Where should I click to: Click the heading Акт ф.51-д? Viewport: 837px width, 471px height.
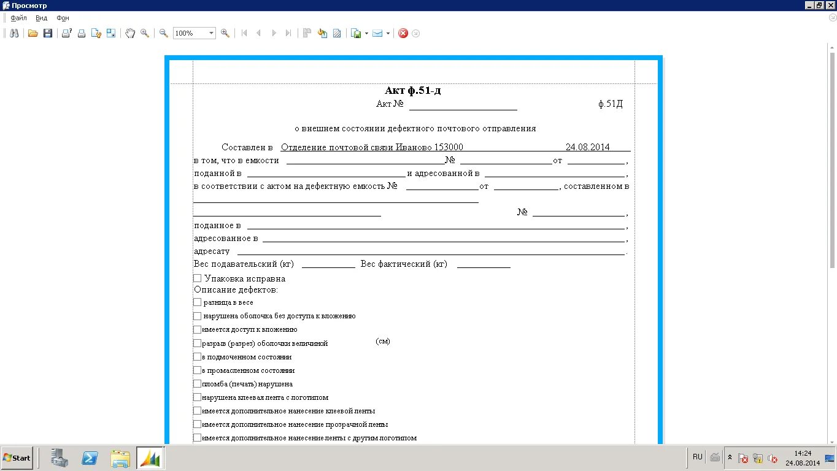[x=413, y=91]
